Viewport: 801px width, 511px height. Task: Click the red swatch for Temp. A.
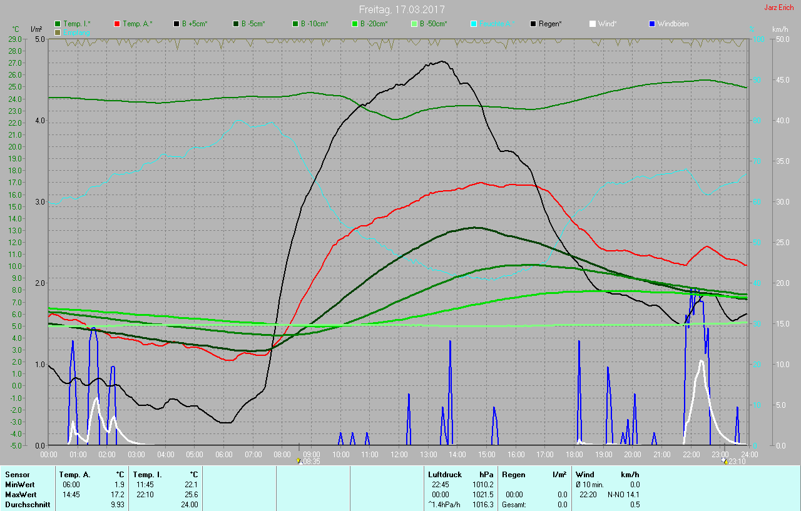(x=117, y=24)
